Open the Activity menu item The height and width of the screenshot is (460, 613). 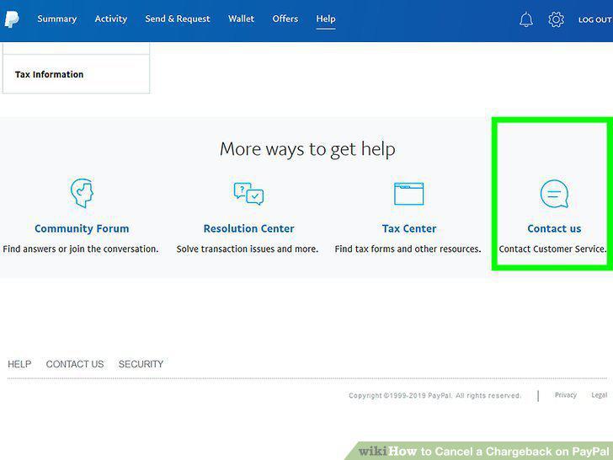111,19
